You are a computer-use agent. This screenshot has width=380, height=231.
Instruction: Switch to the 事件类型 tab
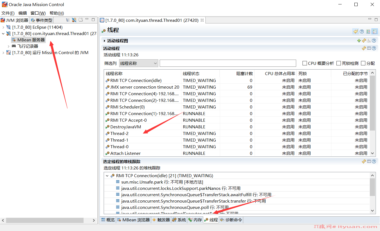click(41, 20)
